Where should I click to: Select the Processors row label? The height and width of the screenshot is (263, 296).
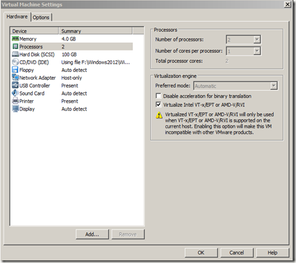coord(31,46)
